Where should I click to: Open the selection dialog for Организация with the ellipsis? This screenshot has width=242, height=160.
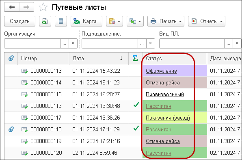click(65, 44)
